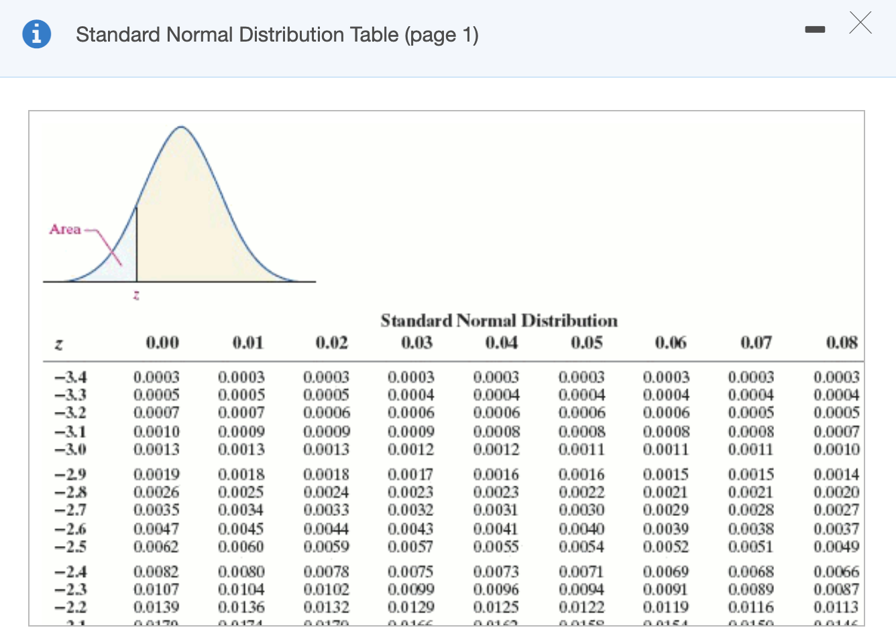Select the -3.3 row label

click(x=70, y=395)
